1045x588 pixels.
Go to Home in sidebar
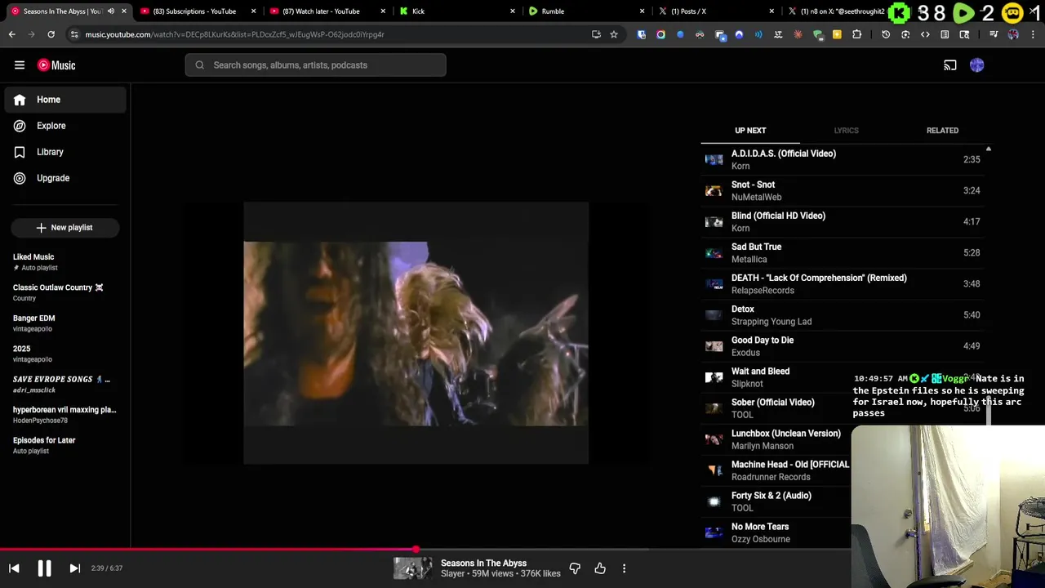[x=65, y=100]
